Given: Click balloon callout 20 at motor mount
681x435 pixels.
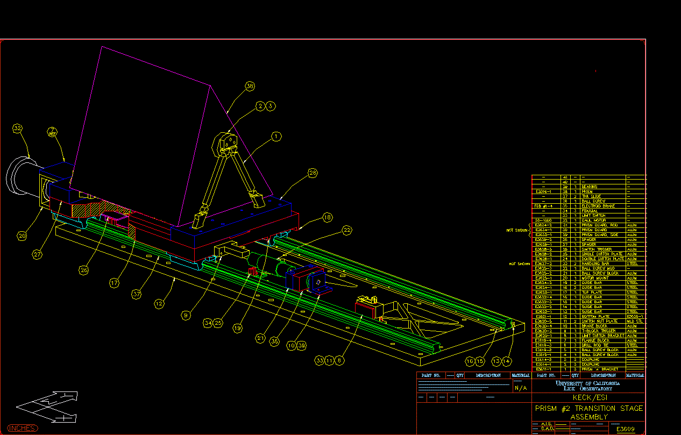Looking at the screenshot, I should [x=22, y=235].
